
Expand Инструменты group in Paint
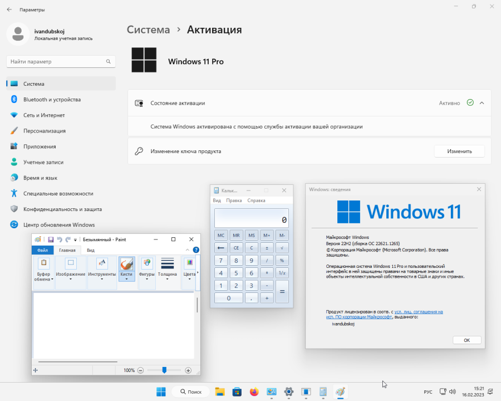pyautogui.click(x=102, y=272)
